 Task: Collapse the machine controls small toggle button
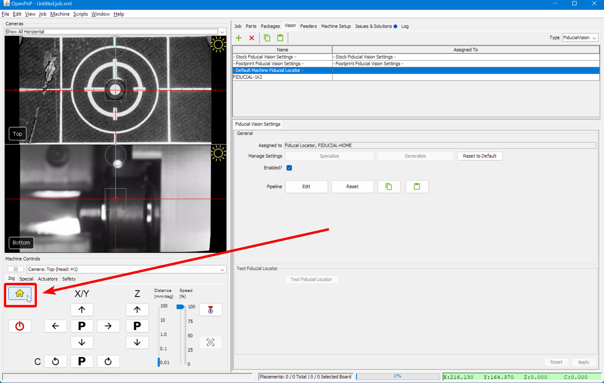[16, 269]
